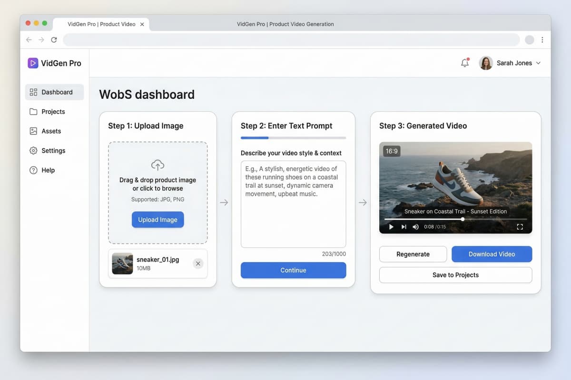Click the Regenerate button
571x380 pixels.
[x=413, y=254]
